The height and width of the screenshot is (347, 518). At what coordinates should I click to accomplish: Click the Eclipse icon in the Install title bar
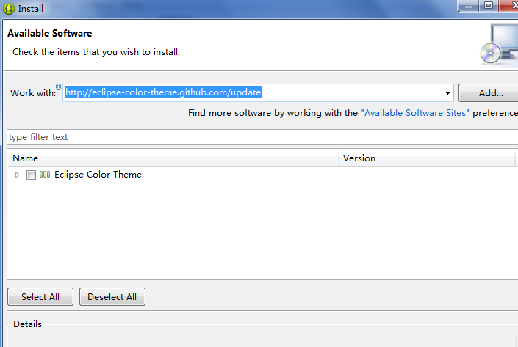click(8, 9)
